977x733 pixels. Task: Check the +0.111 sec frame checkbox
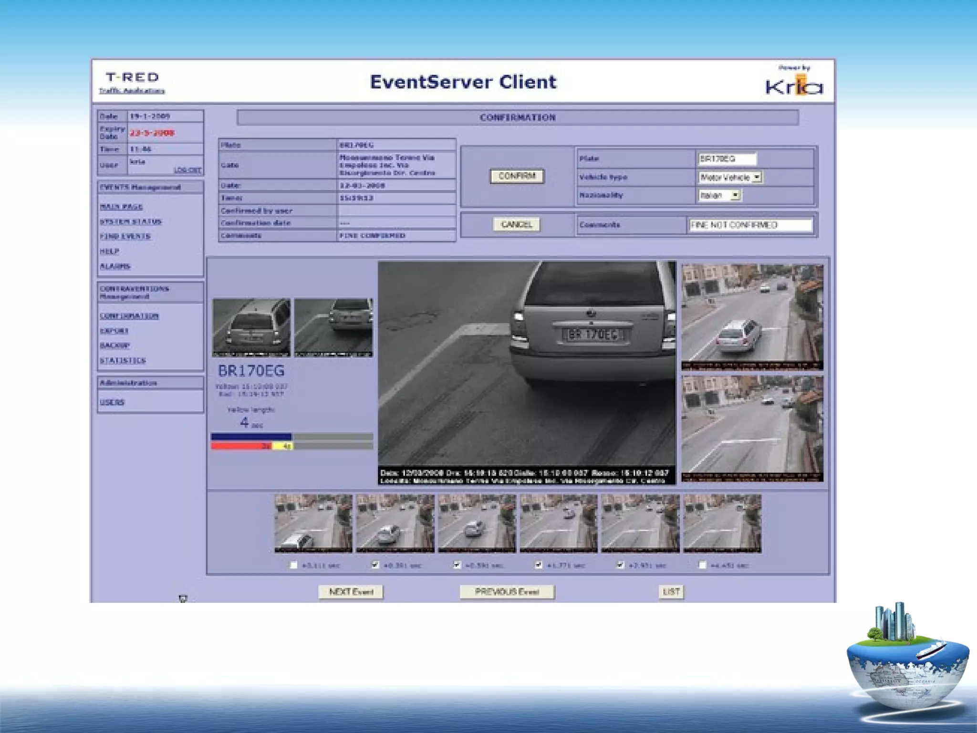pyautogui.click(x=293, y=565)
